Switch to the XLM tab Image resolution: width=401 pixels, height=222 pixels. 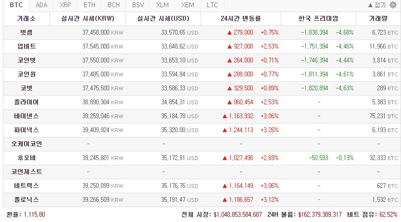[x=163, y=5]
